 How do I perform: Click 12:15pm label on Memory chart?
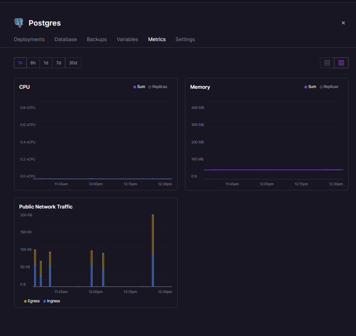[x=301, y=184]
